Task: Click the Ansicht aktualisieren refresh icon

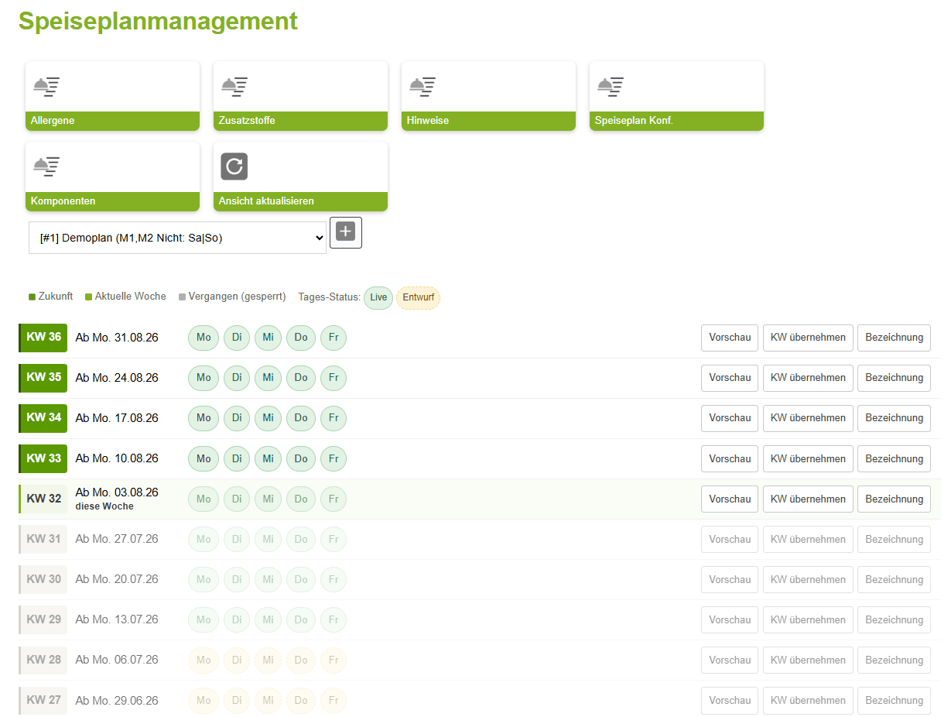Action: pos(234,166)
